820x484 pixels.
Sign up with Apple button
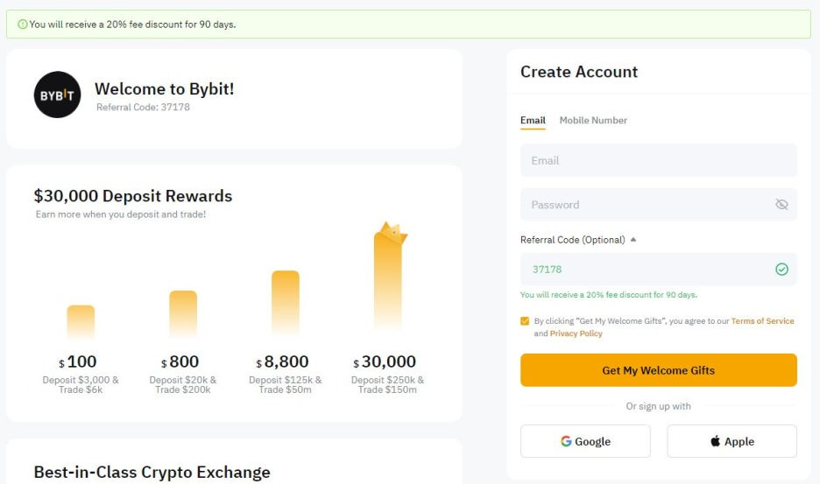coord(732,441)
